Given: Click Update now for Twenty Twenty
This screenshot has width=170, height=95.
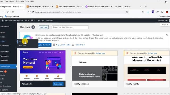Looking at the screenshot, I should coord(152,53).
